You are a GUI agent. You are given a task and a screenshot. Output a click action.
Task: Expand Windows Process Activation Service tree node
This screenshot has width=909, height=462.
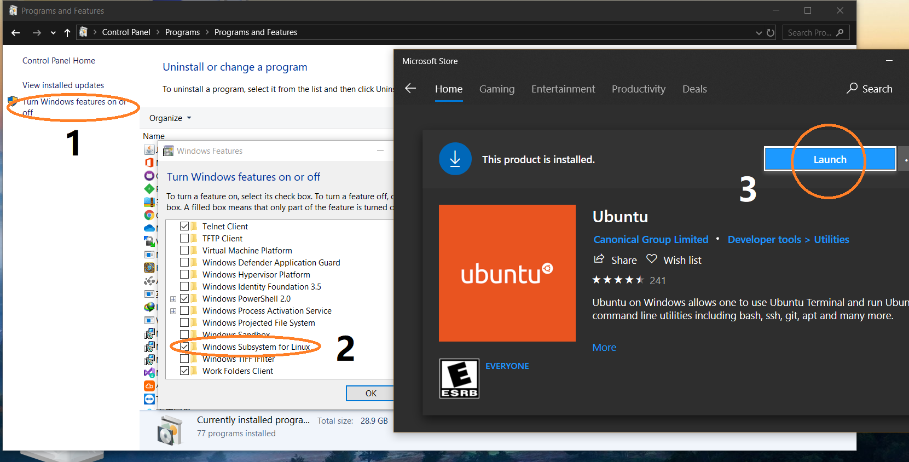click(173, 311)
